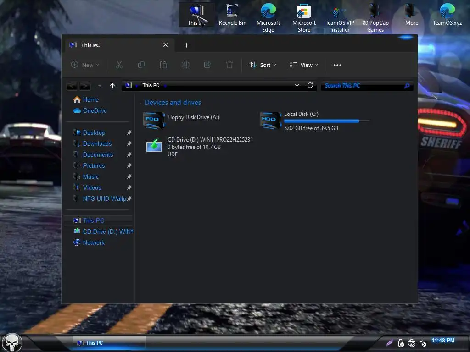This screenshot has width=470, height=352.
Task: Click the Delete trash icon
Action: 229,65
